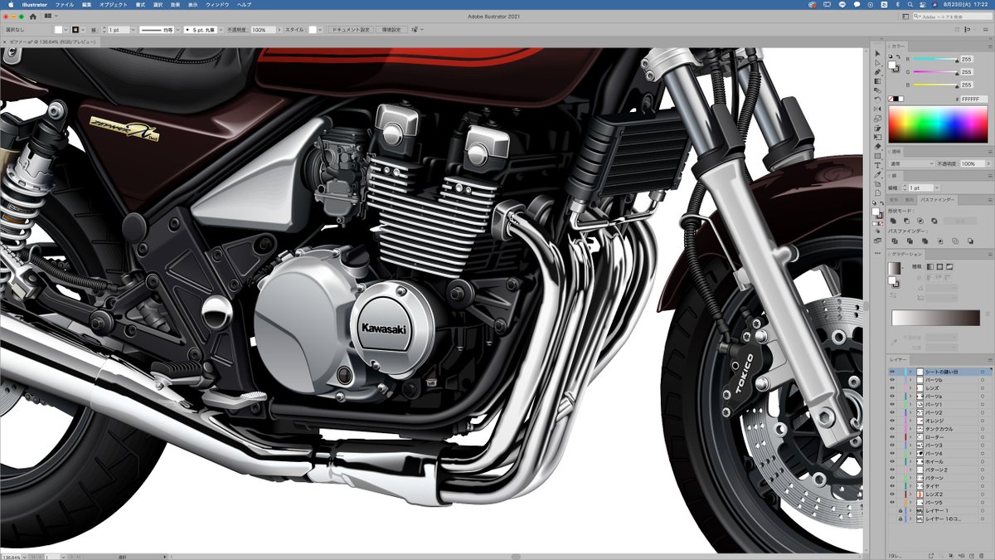This screenshot has height=560, width=995.
Task: Click the Trim pathfinder icon
Action: click(910, 241)
